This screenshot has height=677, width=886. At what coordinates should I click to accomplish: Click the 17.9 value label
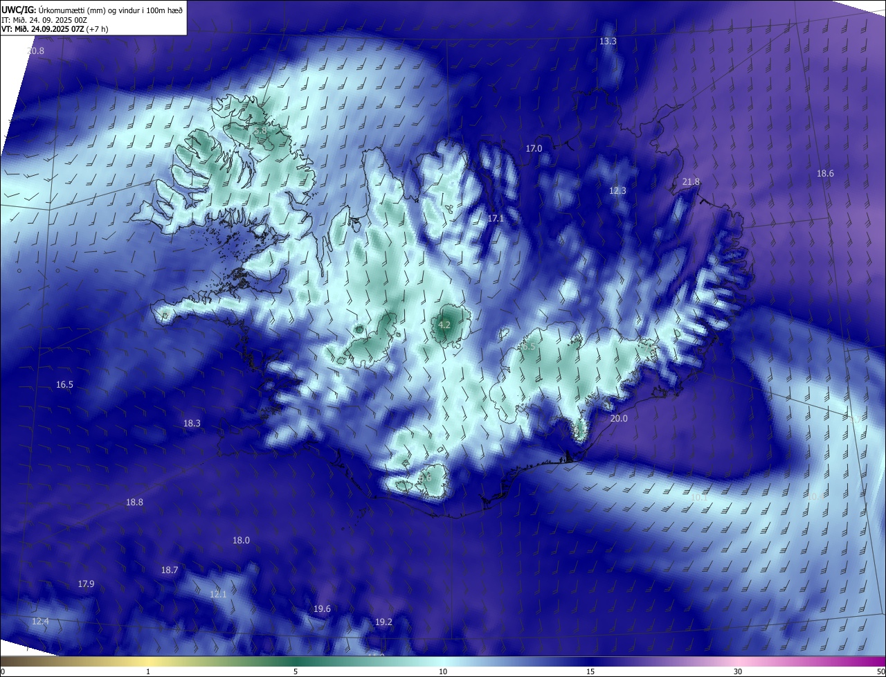point(86,584)
